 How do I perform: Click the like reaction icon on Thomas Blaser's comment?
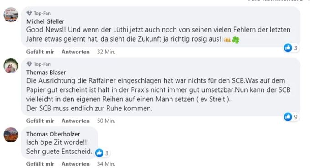288,117
